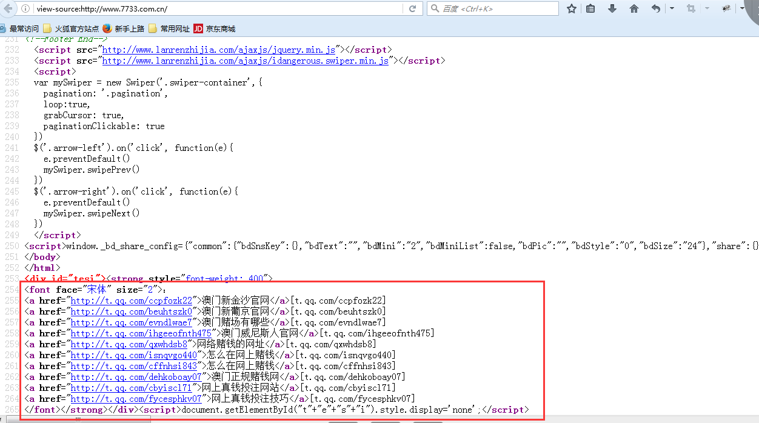Follow the t.qq.com/isnqvgo440 link
This screenshot has height=423, width=759.
coord(134,355)
